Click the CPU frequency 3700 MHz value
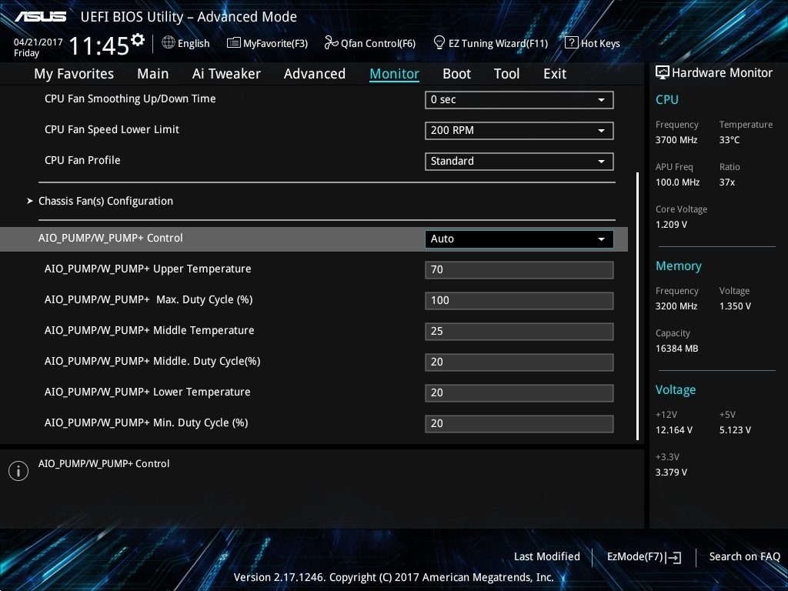This screenshot has width=788, height=591. click(676, 140)
